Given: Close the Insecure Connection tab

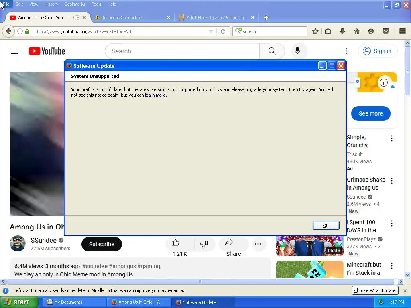Looking at the screenshot, I should point(169,18).
